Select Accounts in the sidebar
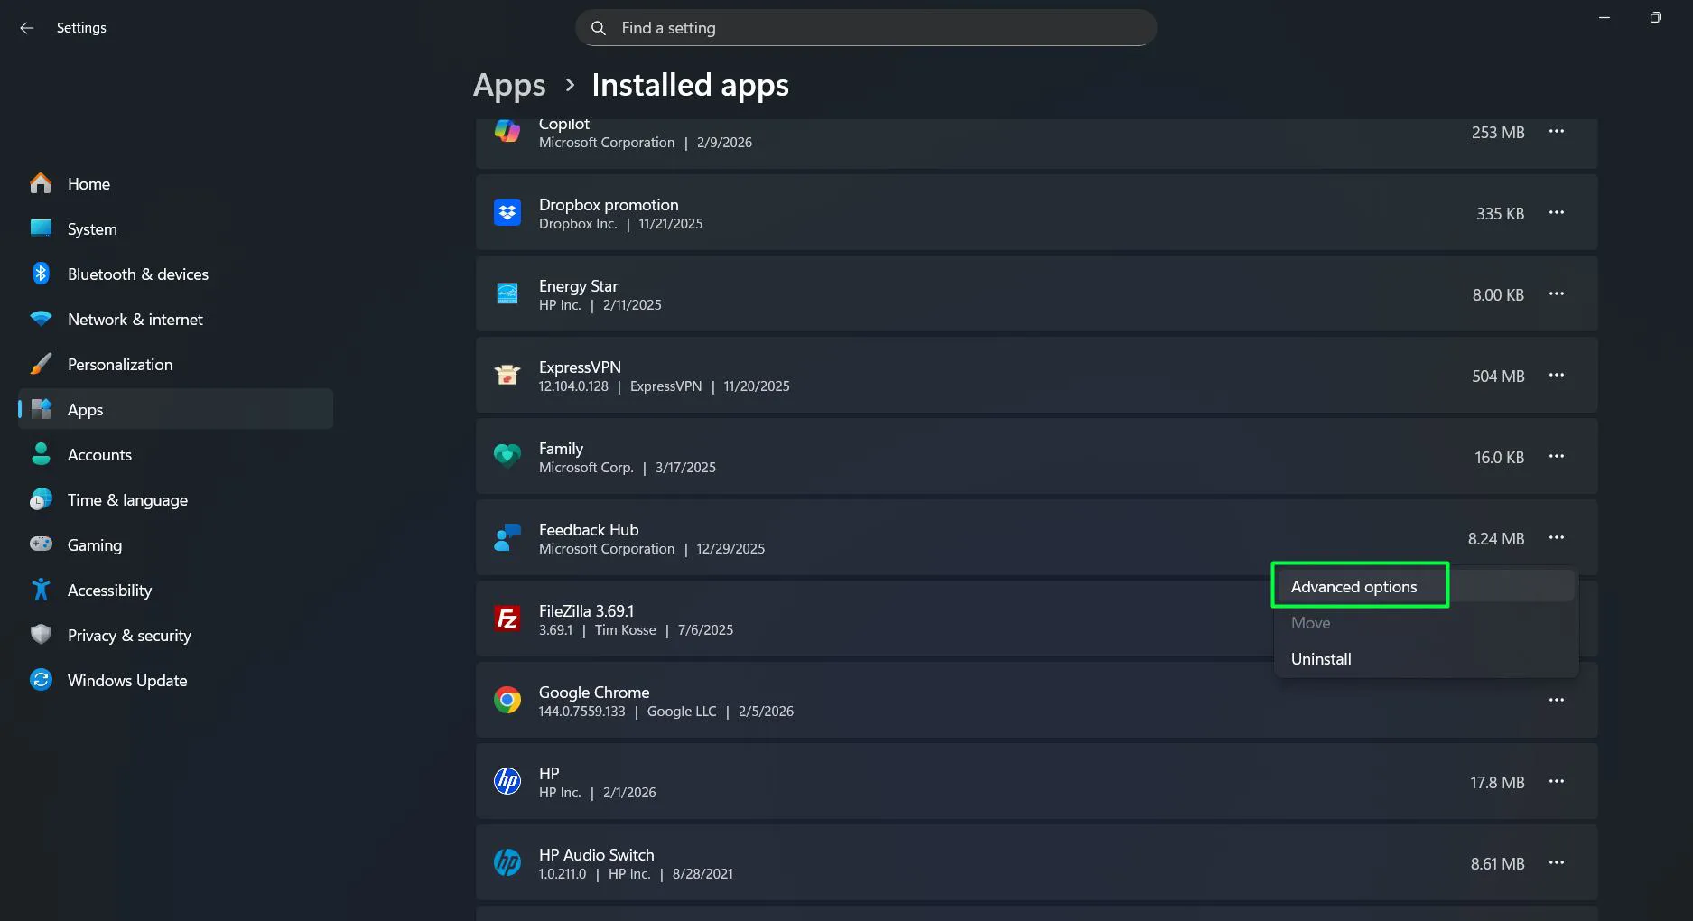The height and width of the screenshot is (921, 1693). (99, 454)
